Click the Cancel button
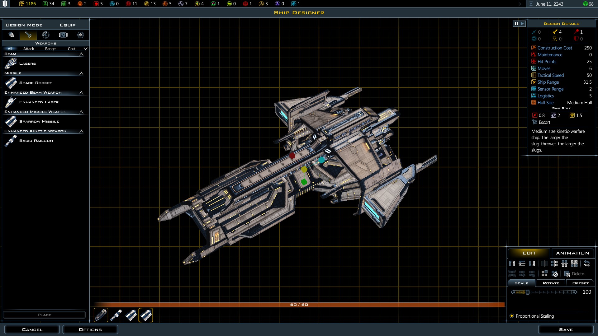Screen dimensions: 598x336 [x=32, y=329]
